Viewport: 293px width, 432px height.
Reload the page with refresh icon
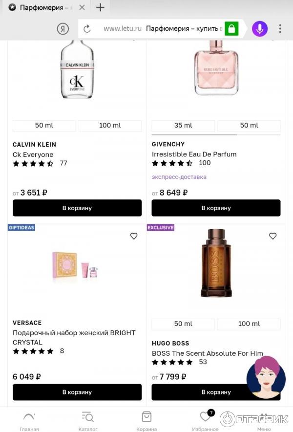pyautogui.click(x=87, y=29)
